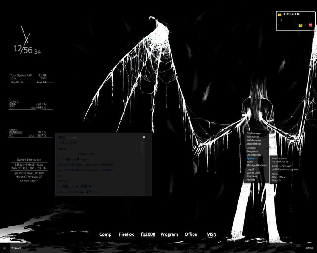Choose Shutdown from the popup menu
This screenshot has height=253, width=317.
(x=252, y=176)
